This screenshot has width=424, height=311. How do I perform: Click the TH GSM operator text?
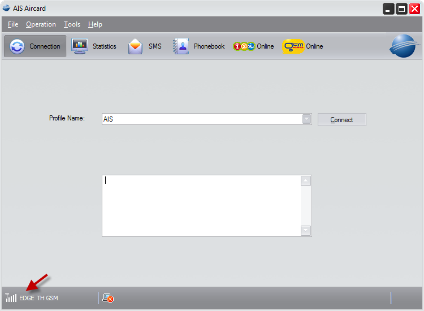[x=47, y=298]
